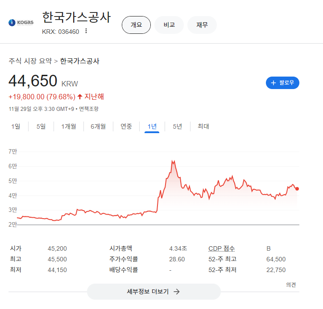Switch chart to 연중 range
The height and width of the screenshot is (309, 323).
(x=126, y=126)
